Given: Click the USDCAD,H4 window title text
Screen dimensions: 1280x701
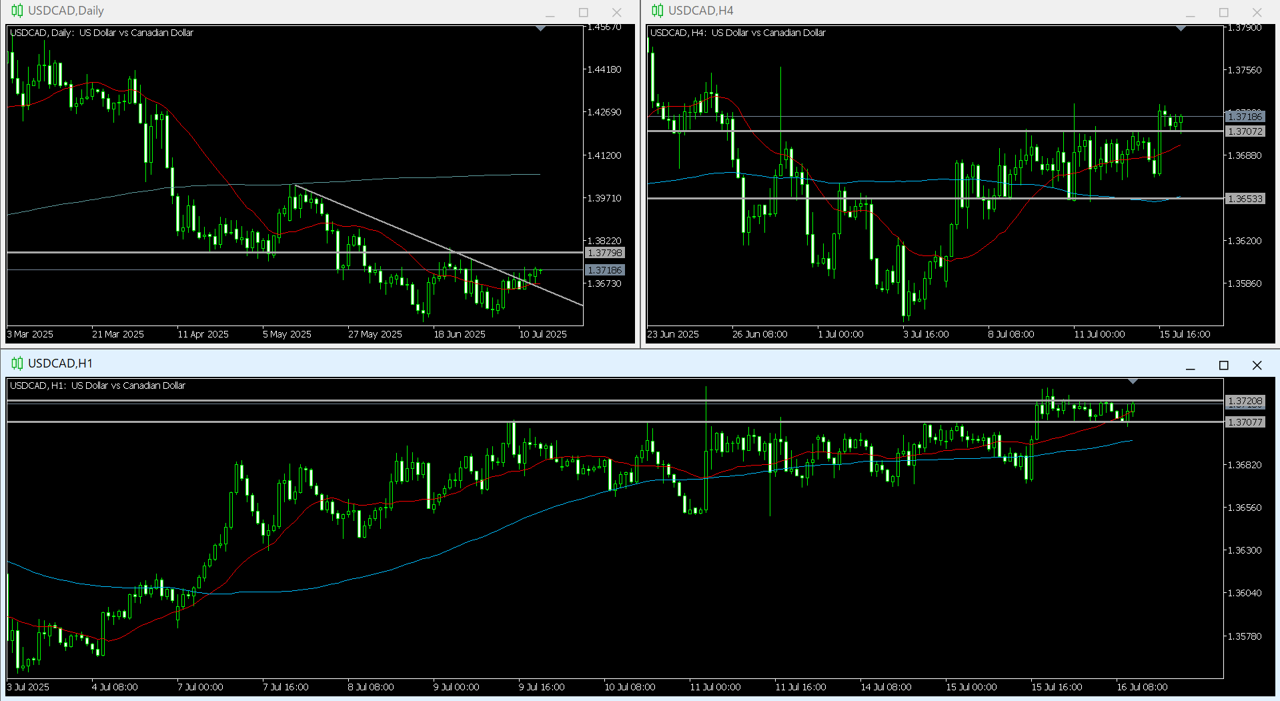Looking at the screenshot, I should click(701, 11).
